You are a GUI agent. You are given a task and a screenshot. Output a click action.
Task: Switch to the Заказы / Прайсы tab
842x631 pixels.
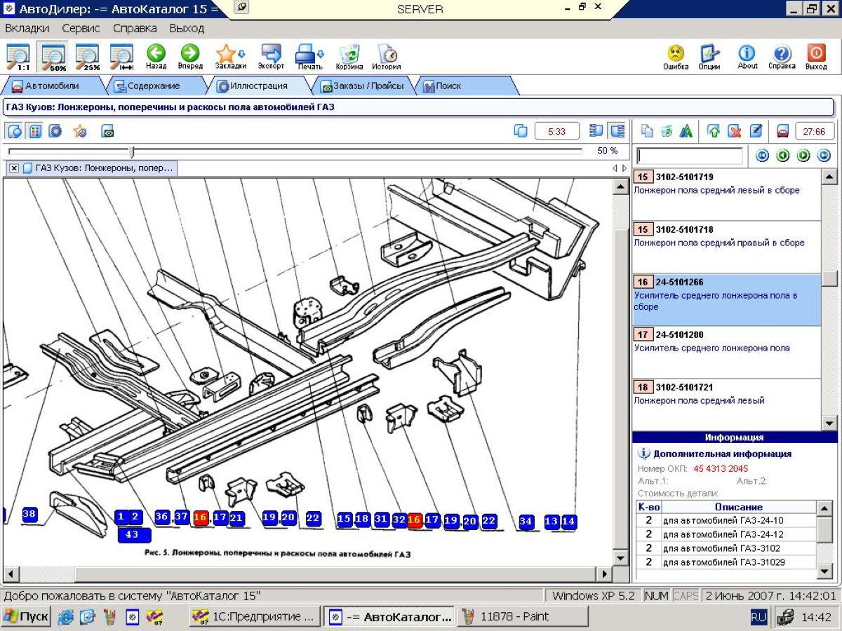coord(362,86)
